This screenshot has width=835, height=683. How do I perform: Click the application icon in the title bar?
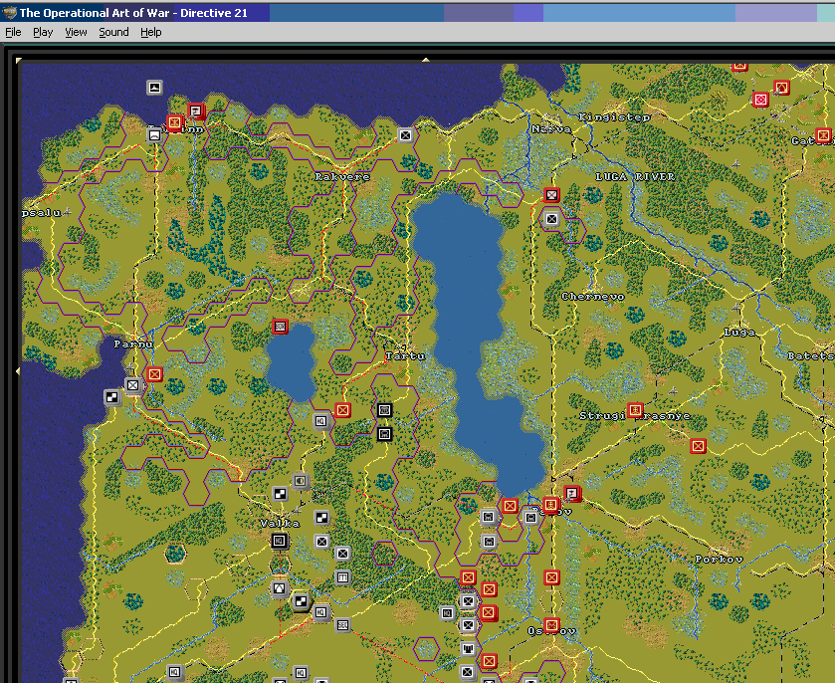9,12
